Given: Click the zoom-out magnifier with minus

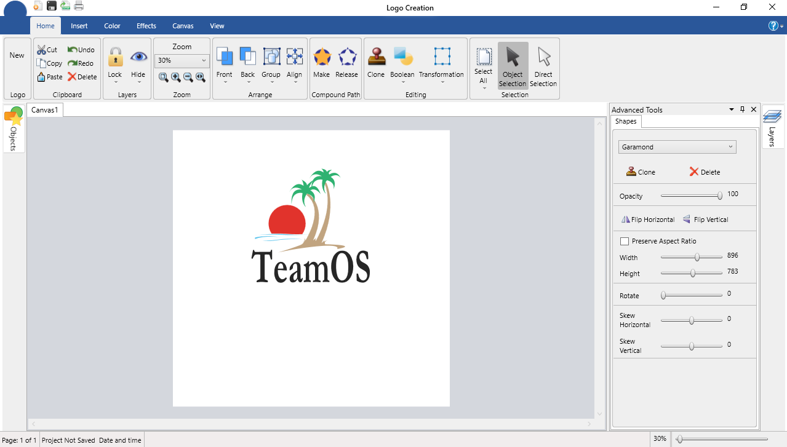Looking at the screenshot, I should coord(188,77).
